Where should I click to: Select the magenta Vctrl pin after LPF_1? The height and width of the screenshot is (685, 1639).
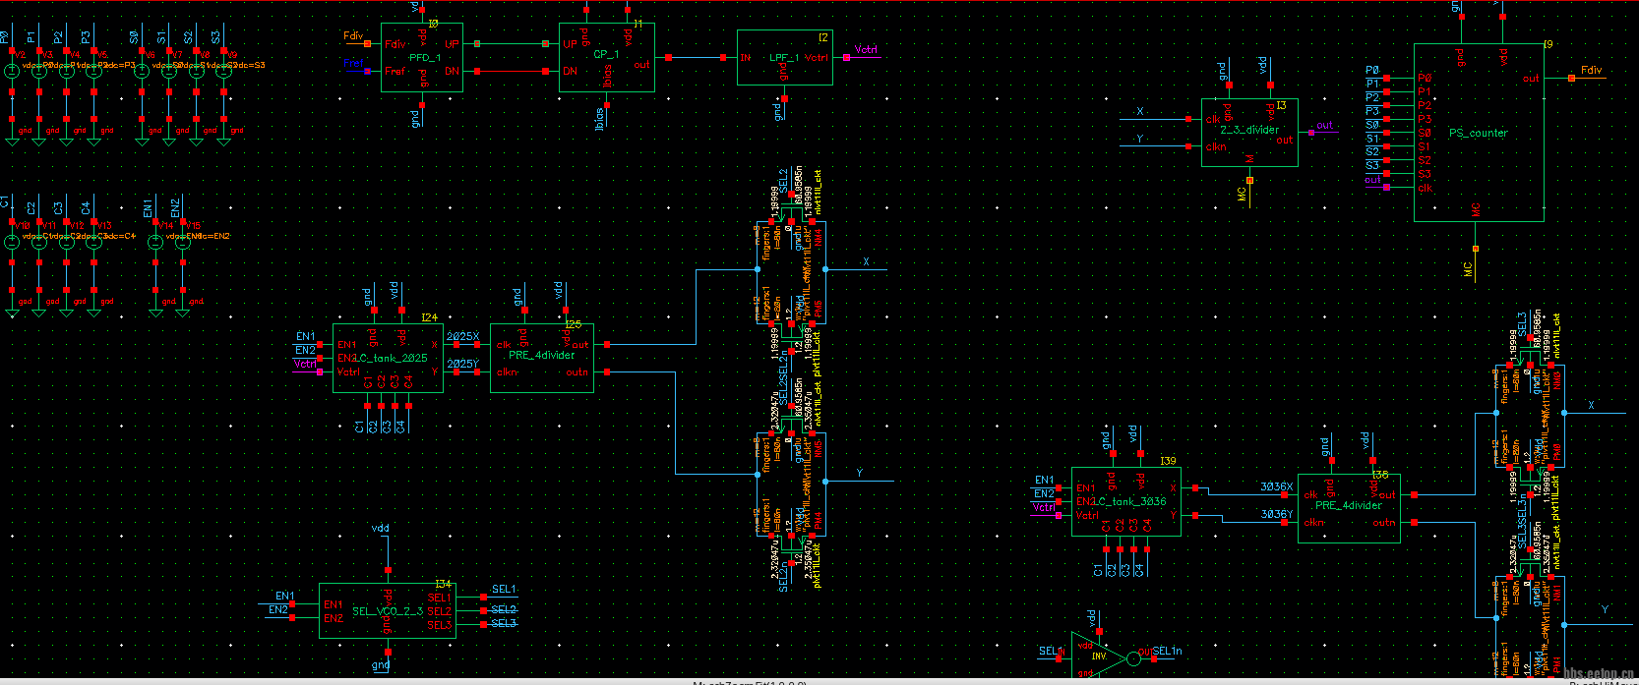pyautogui.click(x=846, y=57)
